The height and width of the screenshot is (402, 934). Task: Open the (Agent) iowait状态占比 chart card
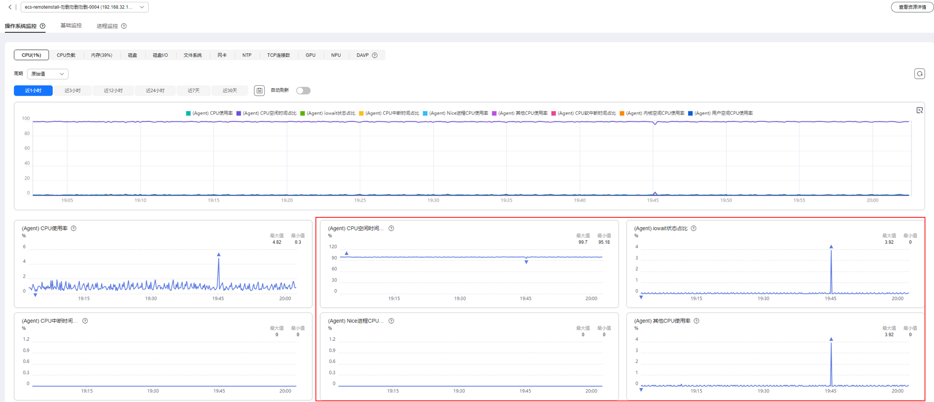775,264
